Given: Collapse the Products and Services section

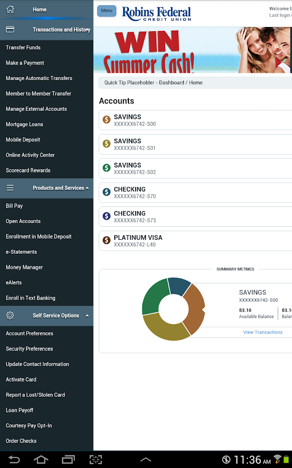Looking at the screenshot, I should [x=87, y=188].
